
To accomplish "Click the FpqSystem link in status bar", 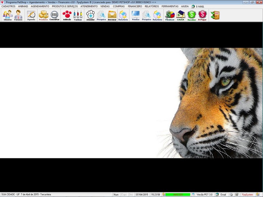I will coord(248,195).
